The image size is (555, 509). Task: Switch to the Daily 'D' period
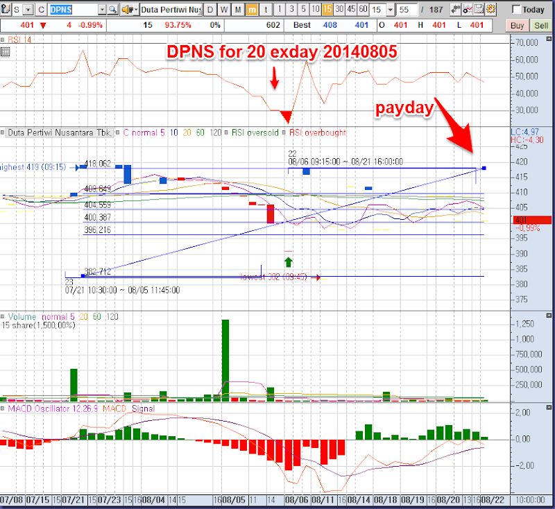(x=210, y=10)
